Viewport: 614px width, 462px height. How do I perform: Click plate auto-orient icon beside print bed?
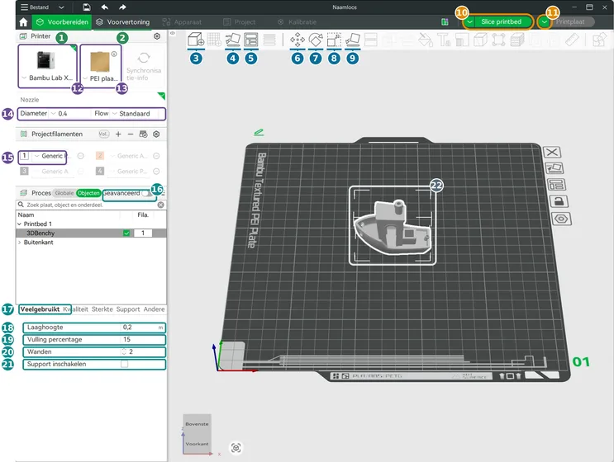click(x=555, y=168)
